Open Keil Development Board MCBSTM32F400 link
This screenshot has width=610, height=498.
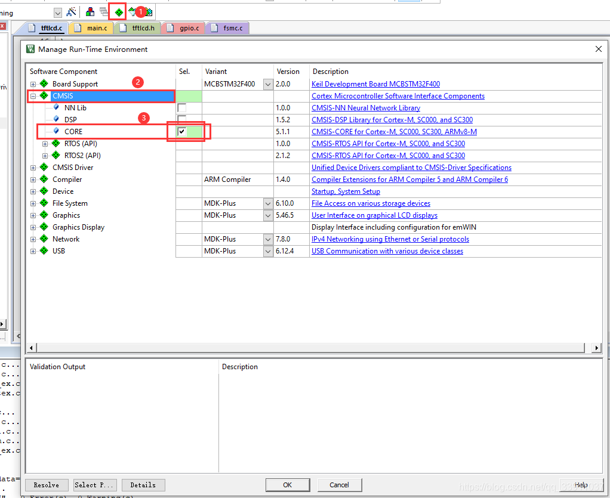coord(376,84)
